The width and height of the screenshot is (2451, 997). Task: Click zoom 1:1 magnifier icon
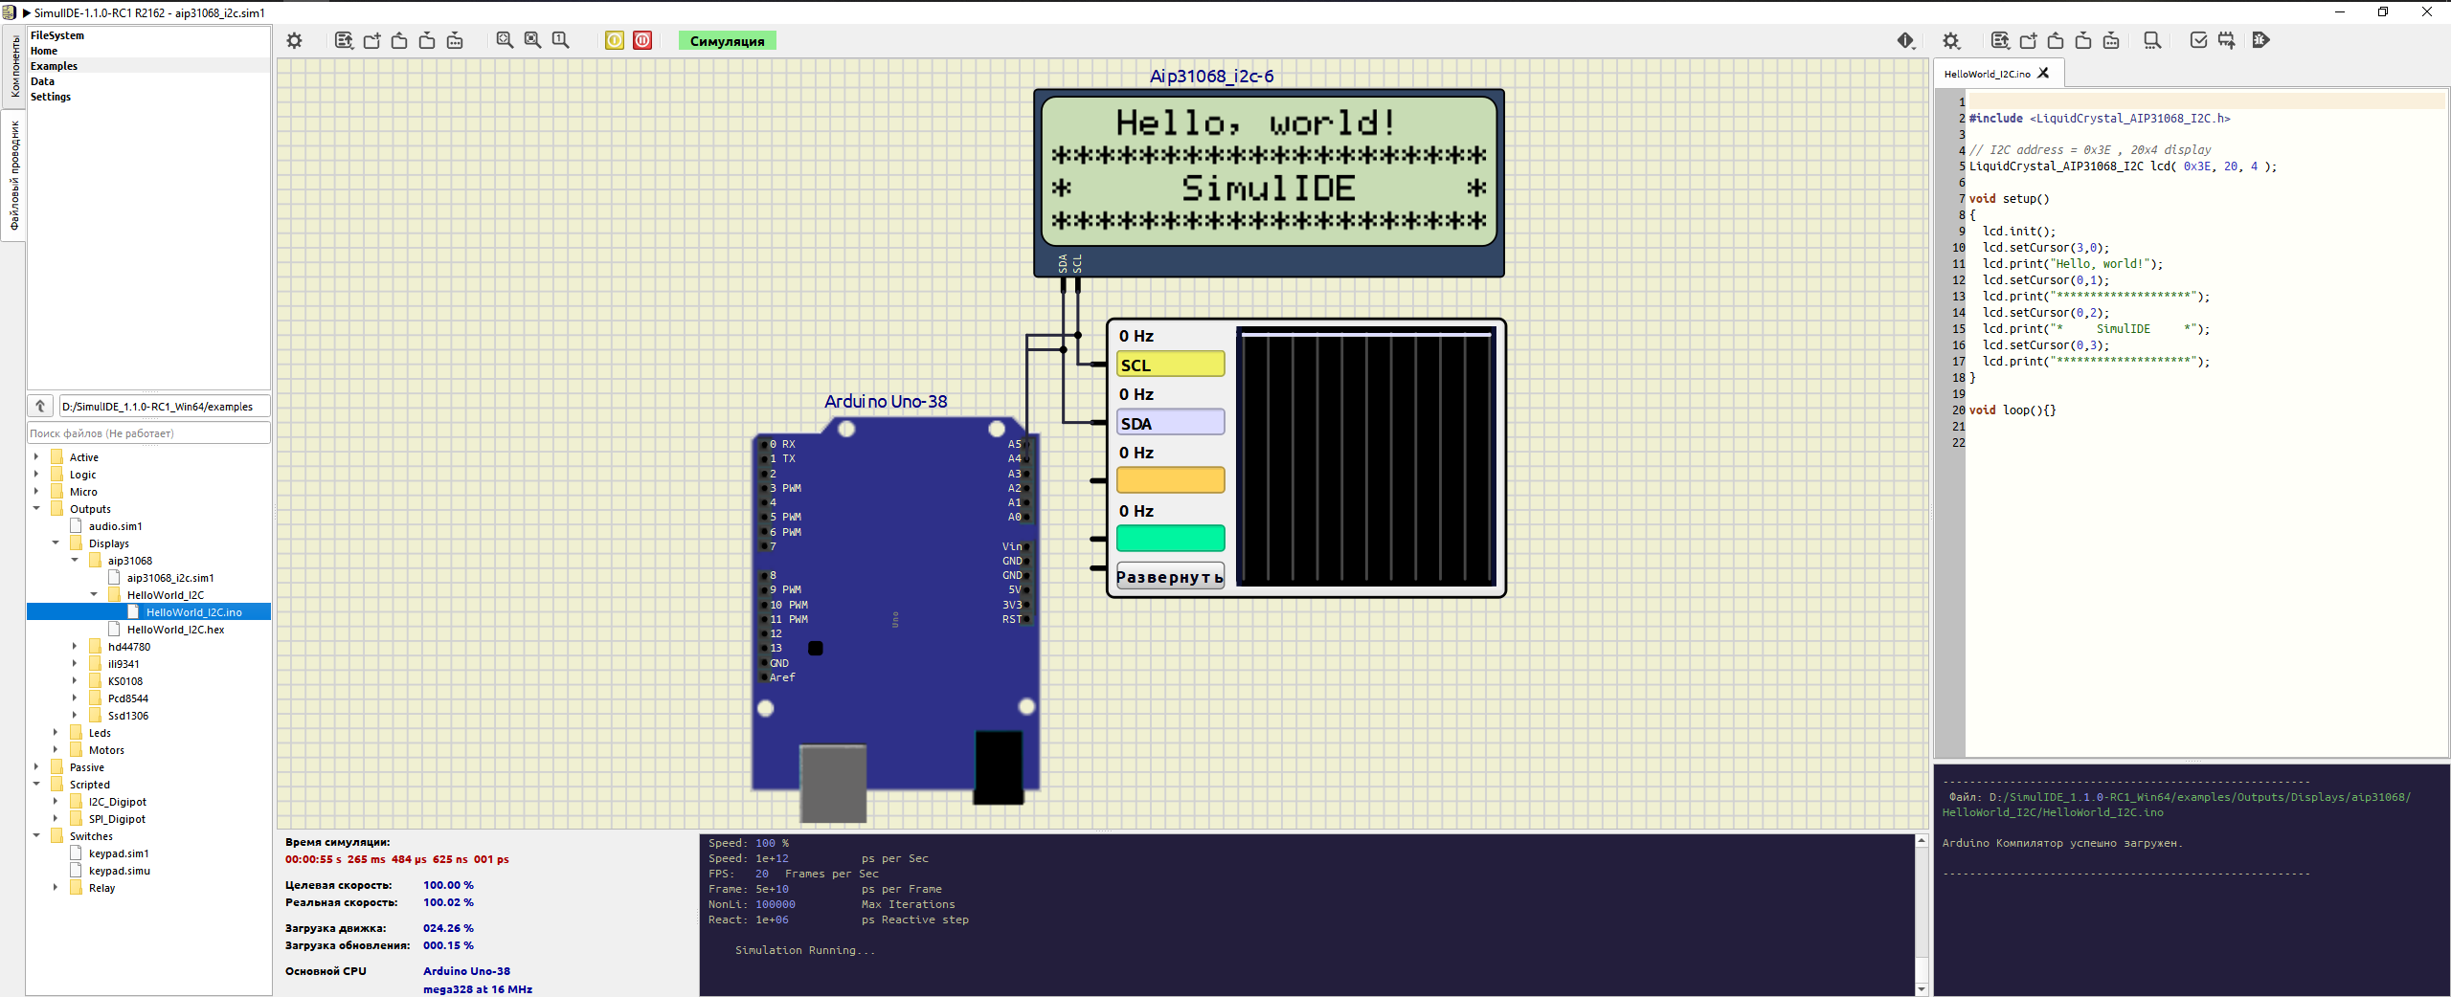(560, 40)
